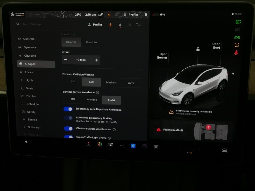This screenshot has width=255, height=191.
Task: Show all apps with the three-dot icon
Action: [x=122, y=145]
